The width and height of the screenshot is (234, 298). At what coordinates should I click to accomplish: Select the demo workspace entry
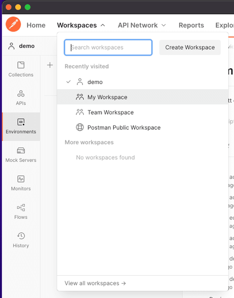coord(143,82)
